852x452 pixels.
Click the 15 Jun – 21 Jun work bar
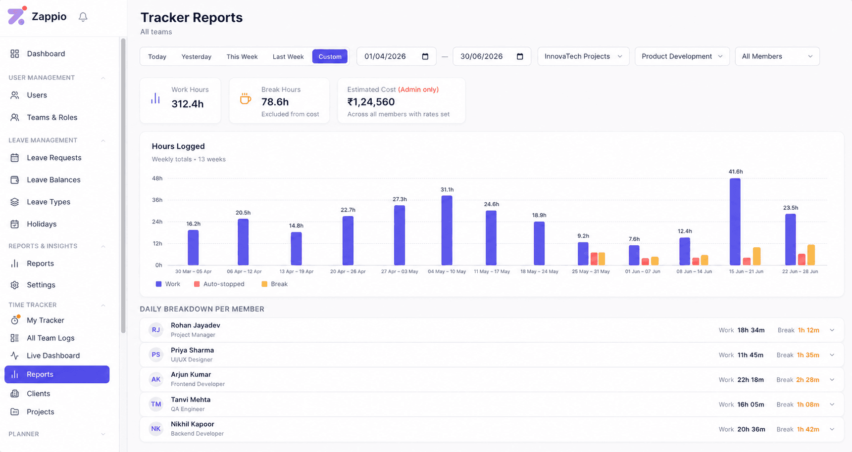pyautogui.click(x=735, y=222)
